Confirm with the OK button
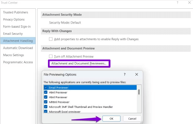The width and height of the screenshot is (193, 124). [x=111, y=119]
